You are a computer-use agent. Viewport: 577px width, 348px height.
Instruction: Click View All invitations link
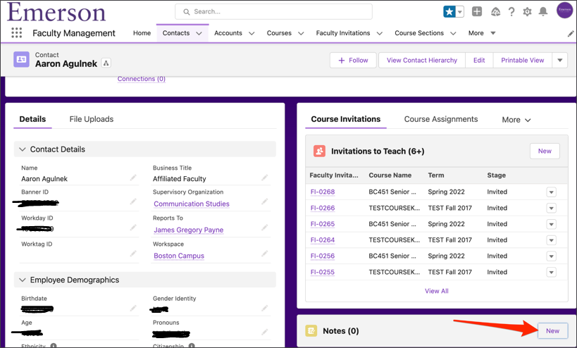coord(436,291)
